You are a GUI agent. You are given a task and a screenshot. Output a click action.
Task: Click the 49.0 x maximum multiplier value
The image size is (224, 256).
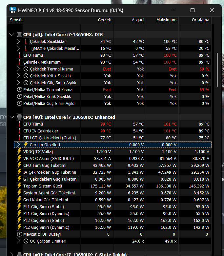171,241
